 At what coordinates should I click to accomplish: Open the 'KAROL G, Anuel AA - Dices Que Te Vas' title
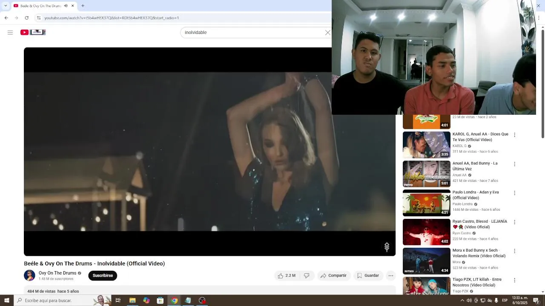point(480,137)
